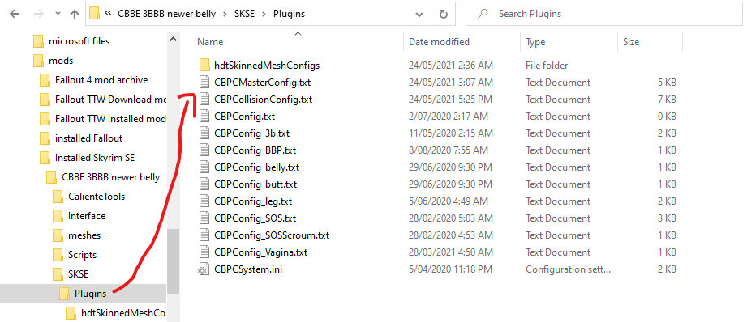Open the CBPCSystem.ini configuration file icon
Viewport: 747px width, 322px height.
[x=204, y=269]
